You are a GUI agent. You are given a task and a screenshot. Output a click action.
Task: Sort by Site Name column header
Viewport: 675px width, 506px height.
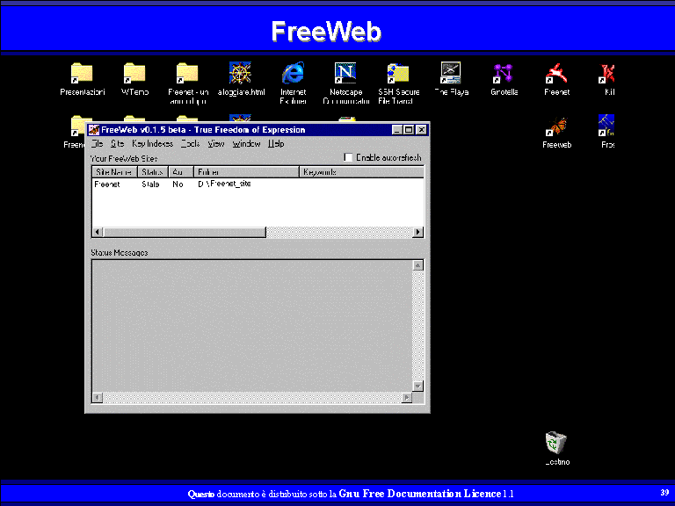coord(114,172)
